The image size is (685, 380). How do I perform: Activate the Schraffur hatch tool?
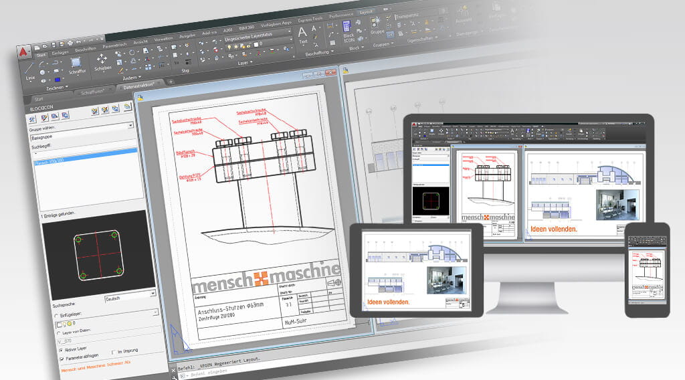[x=76, y=66]
